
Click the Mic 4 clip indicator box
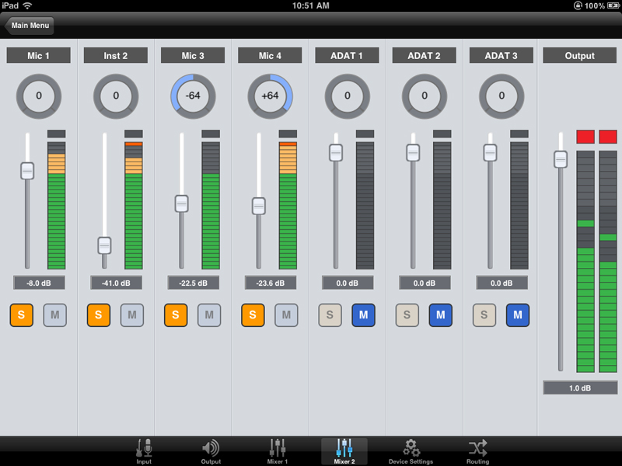288,134
